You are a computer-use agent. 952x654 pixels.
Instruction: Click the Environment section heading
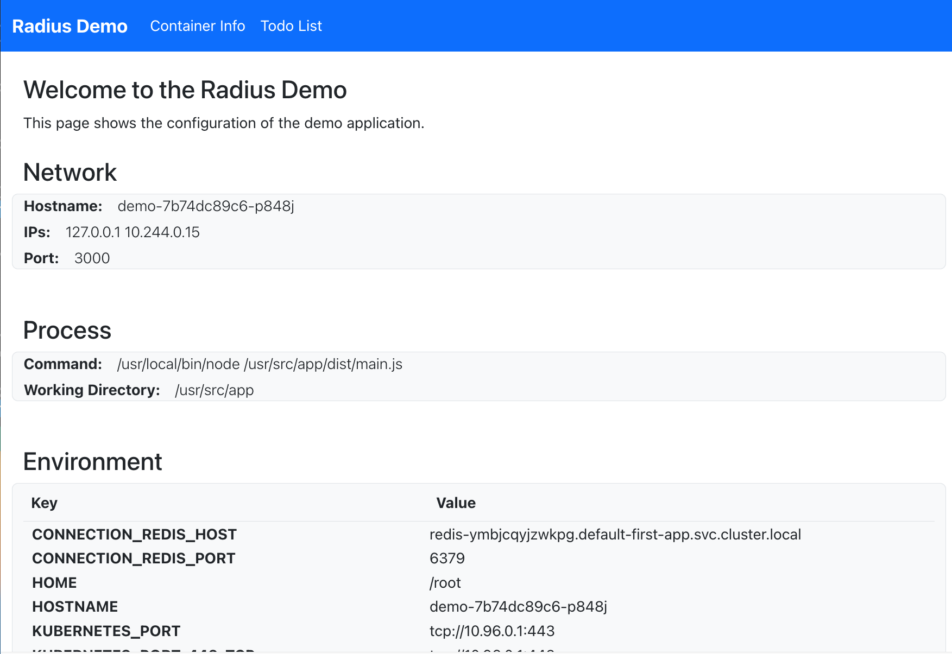tap(92, 461)
